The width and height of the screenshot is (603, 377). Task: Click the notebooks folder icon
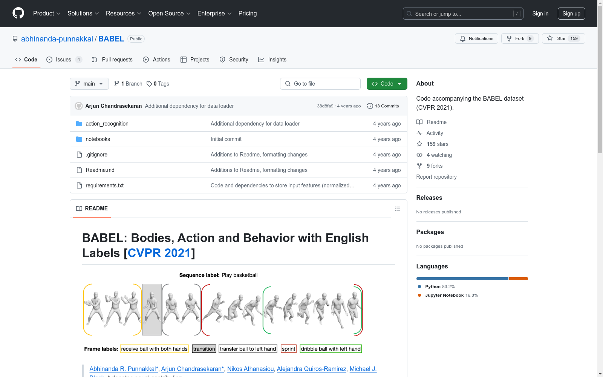pyautogui.click(x=79, y=139)
